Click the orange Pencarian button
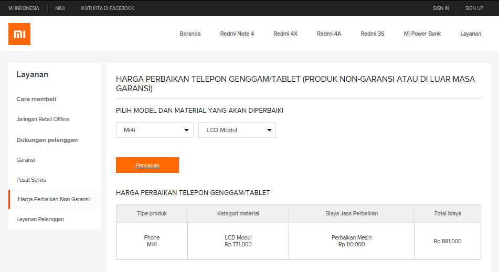This screenshot has height=272, width=499. (x=147, y=165)
